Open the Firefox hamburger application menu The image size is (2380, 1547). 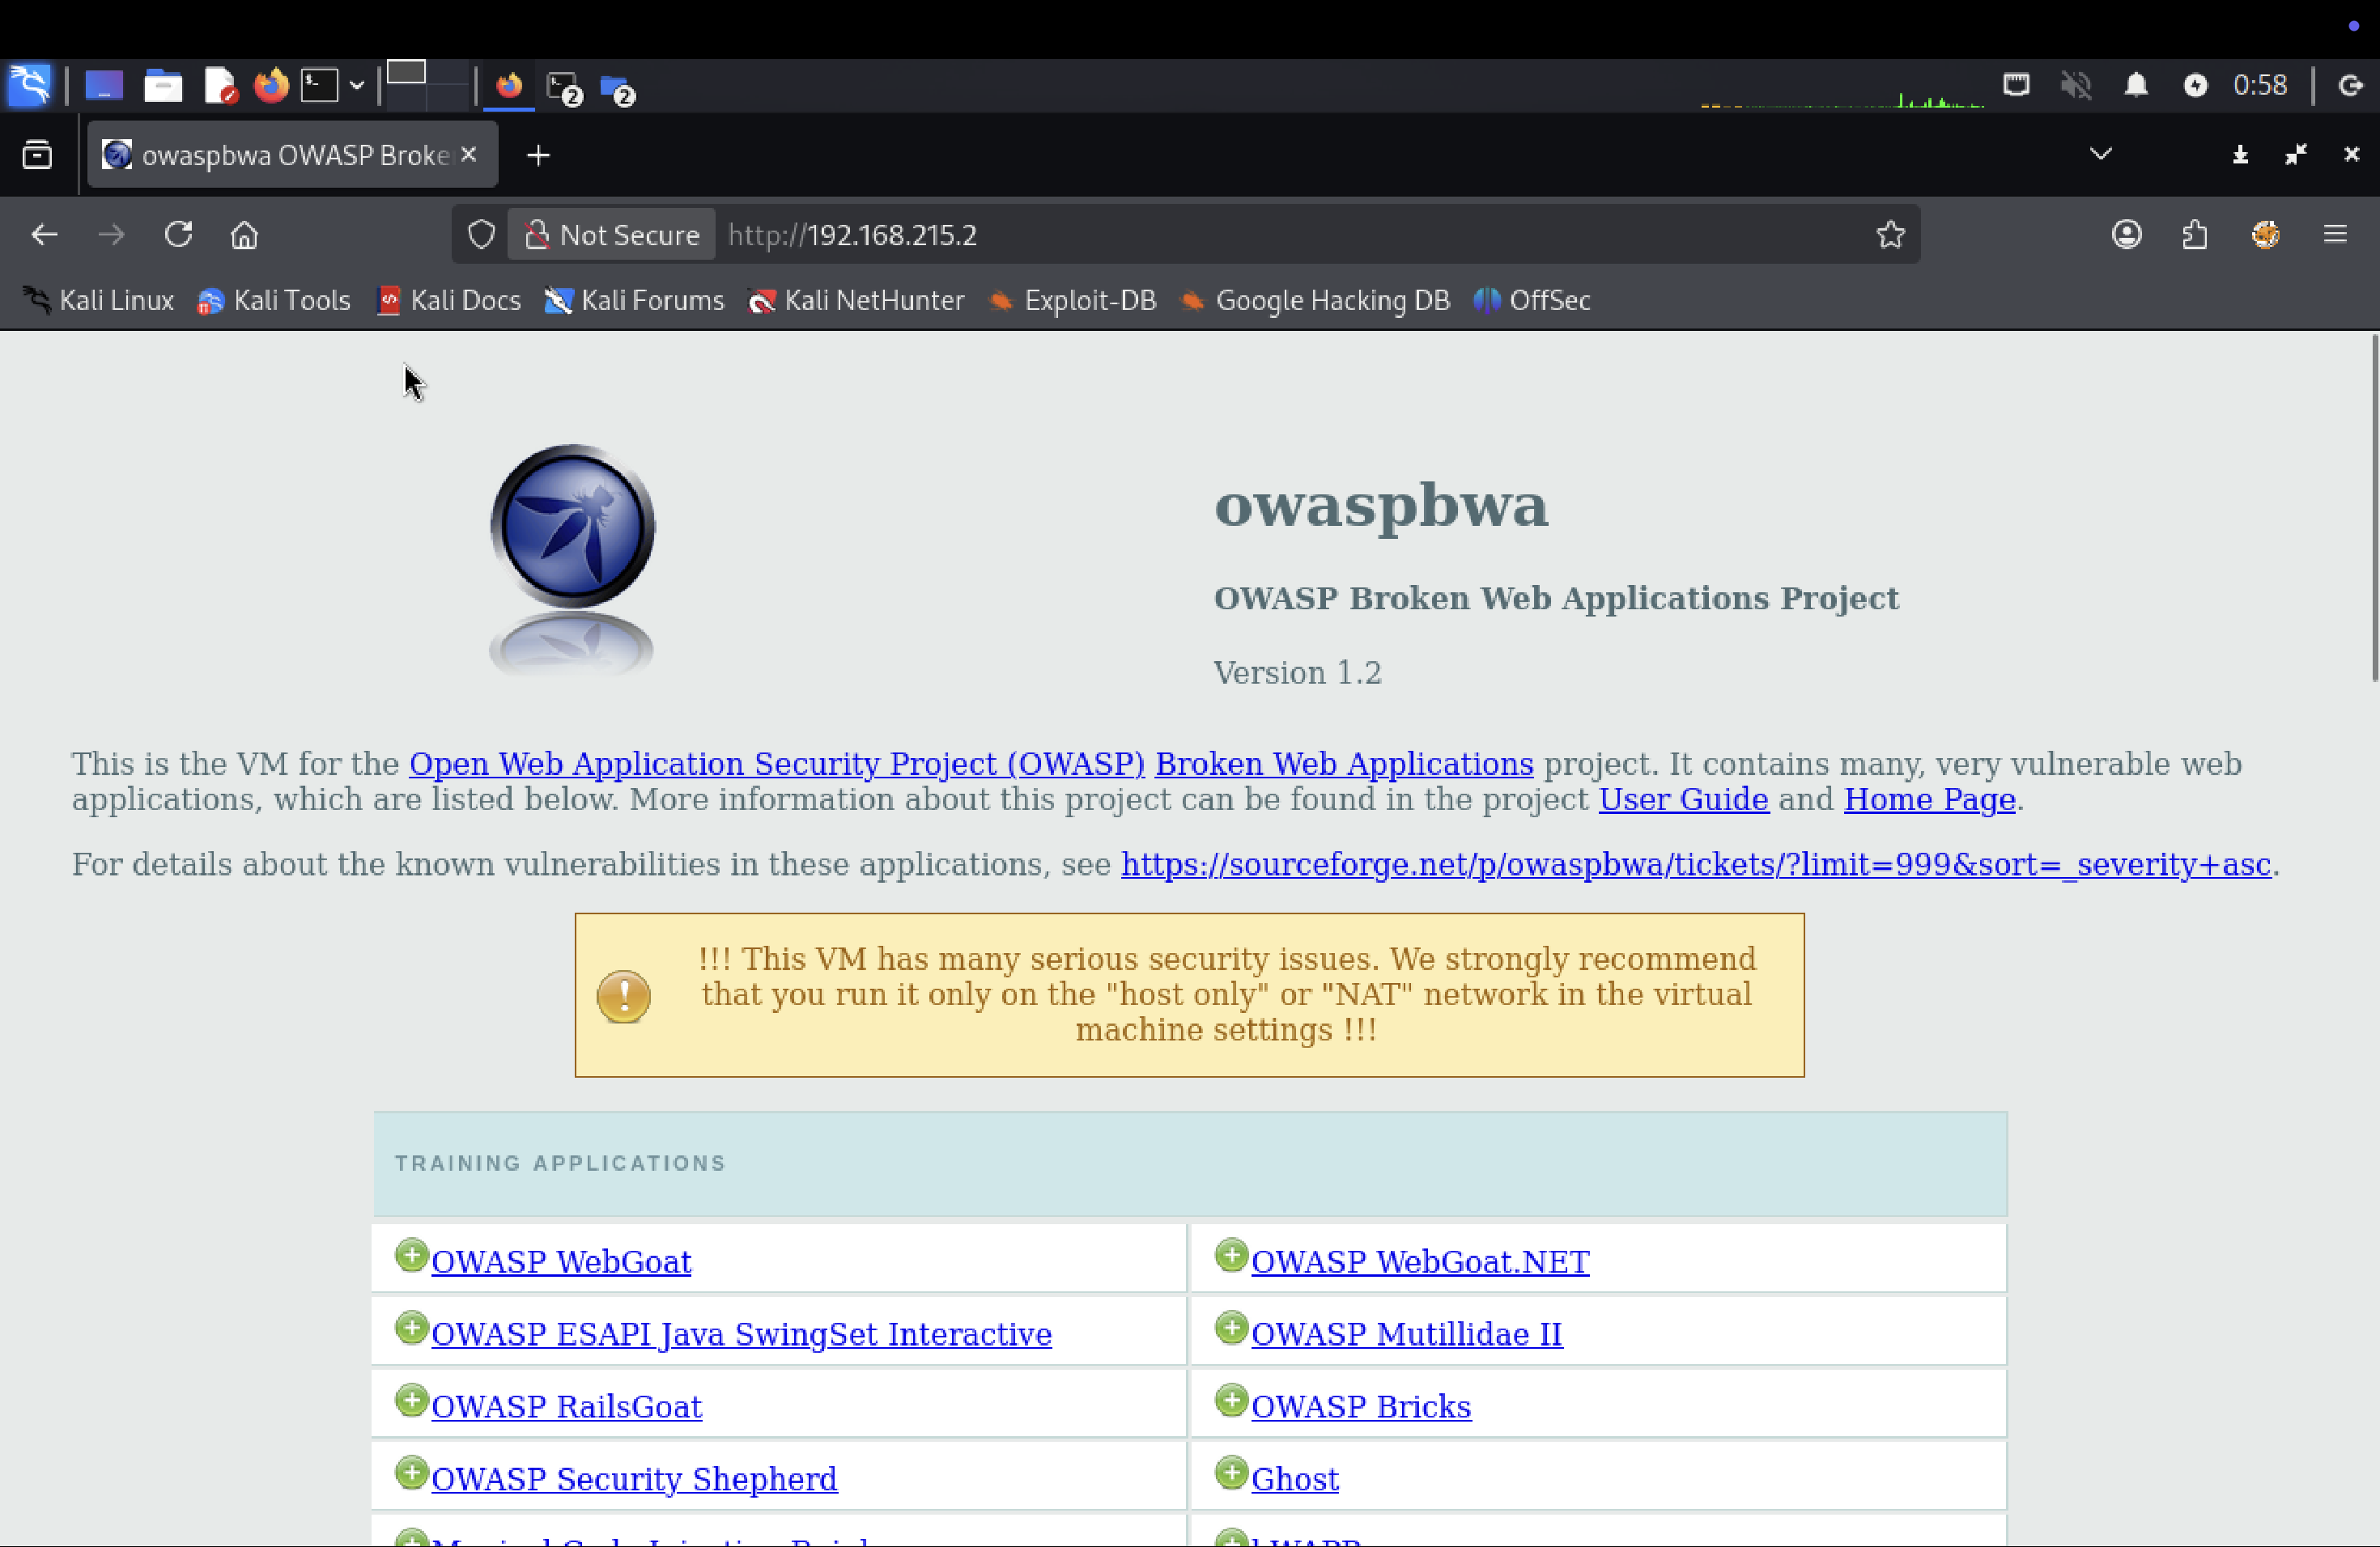[2334, 235]
